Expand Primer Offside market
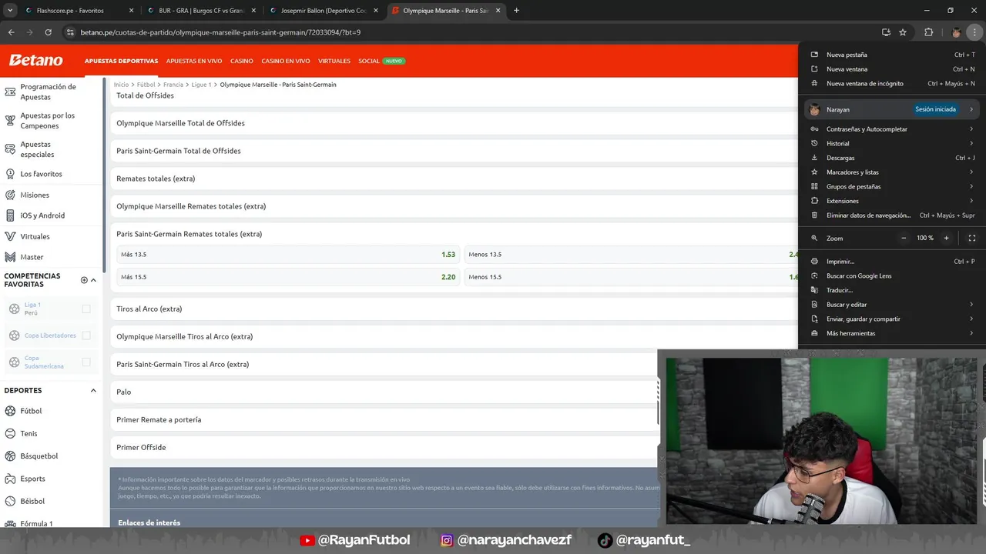This screenshot has height=554, width=986. [384, 447]
